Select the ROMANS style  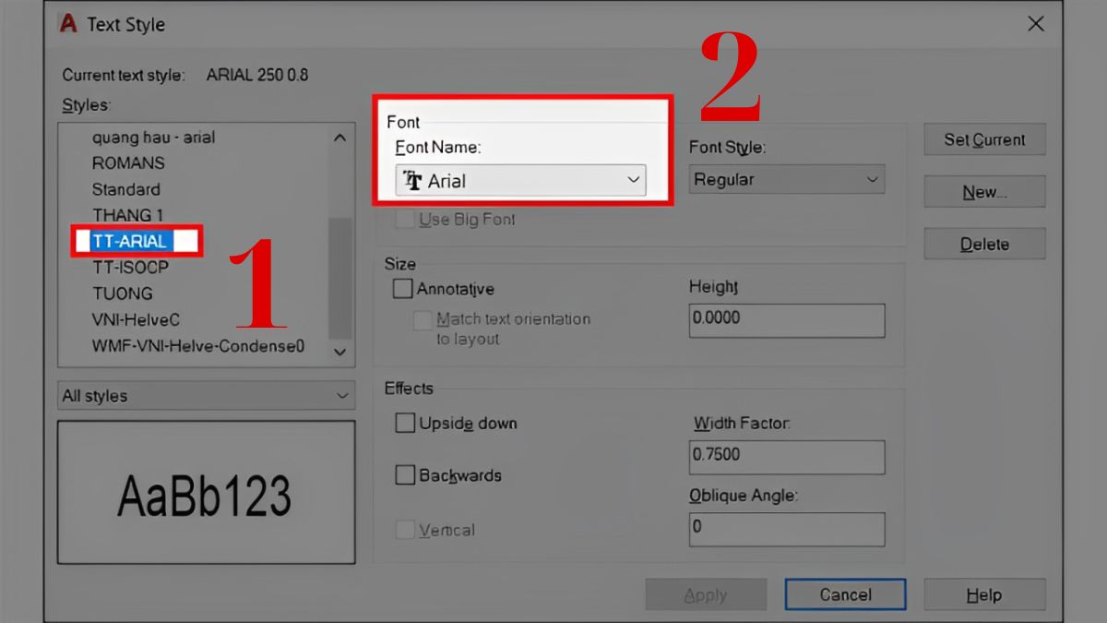coord(128,163)
